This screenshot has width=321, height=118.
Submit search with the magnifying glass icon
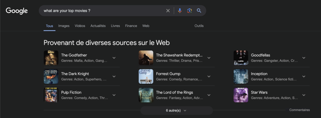click(x=199, y=11)
